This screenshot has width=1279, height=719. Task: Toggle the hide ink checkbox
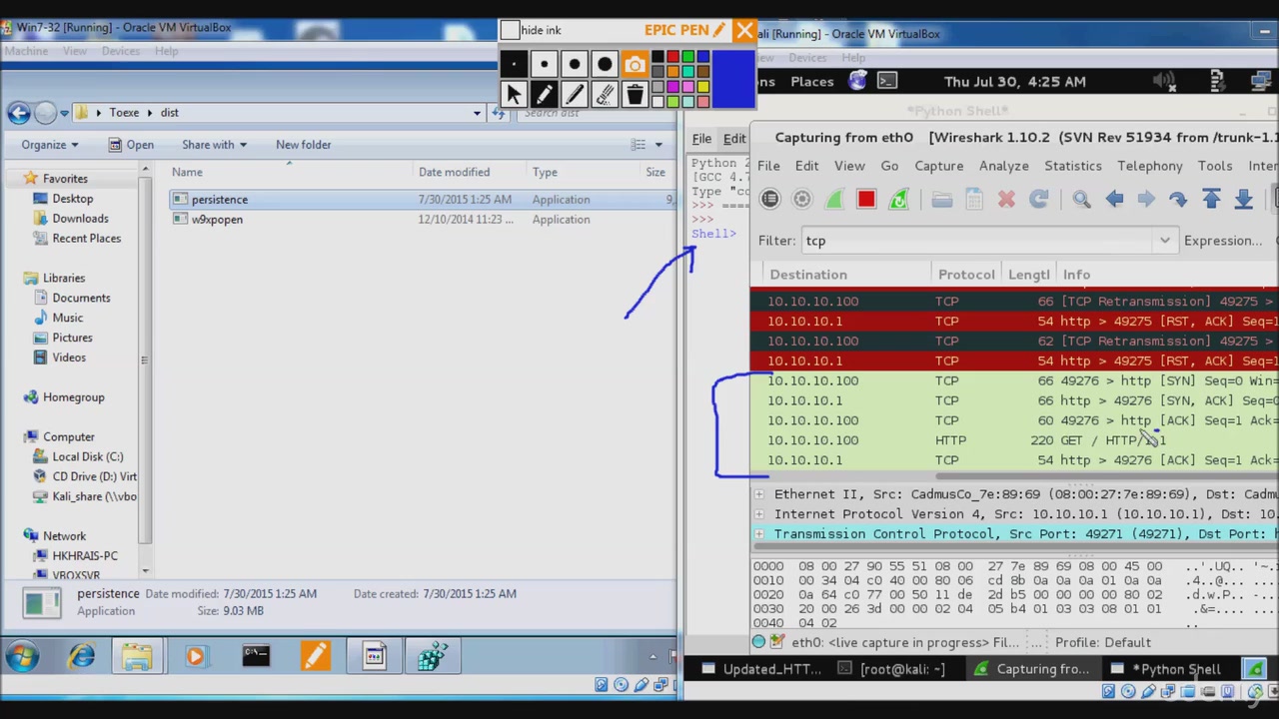click(511, 31)
